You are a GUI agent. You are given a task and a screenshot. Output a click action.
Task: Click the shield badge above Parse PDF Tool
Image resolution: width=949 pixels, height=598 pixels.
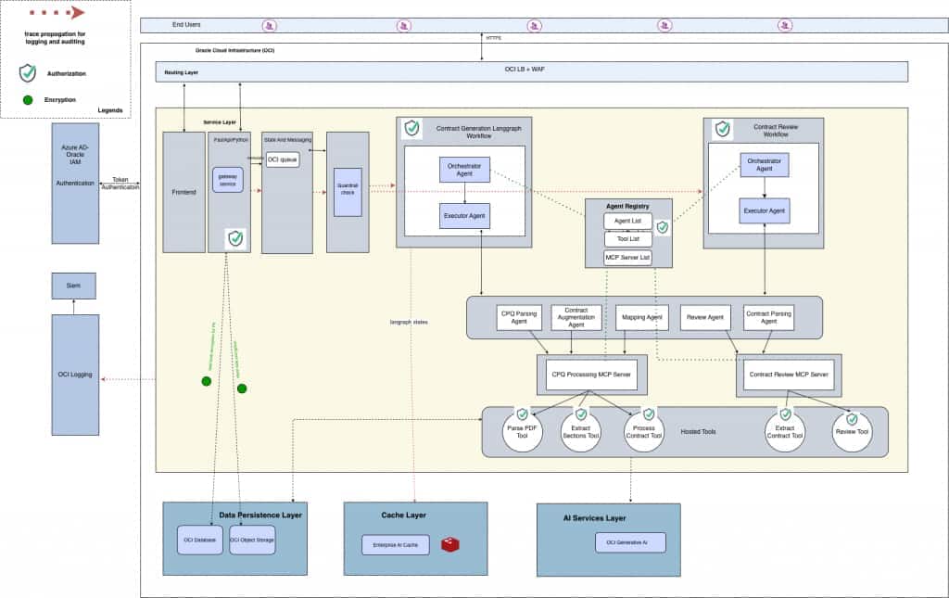(522, 414)
